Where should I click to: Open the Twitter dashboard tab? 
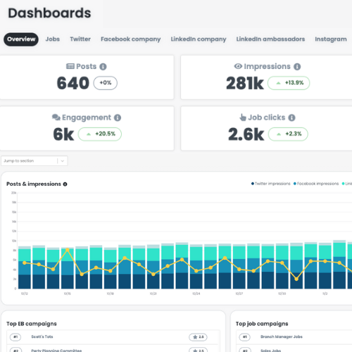(80, 39)
